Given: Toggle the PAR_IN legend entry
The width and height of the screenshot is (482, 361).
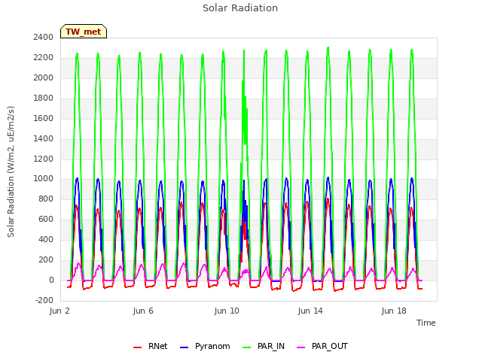Looking at the screenshot, I should point(264,346).
